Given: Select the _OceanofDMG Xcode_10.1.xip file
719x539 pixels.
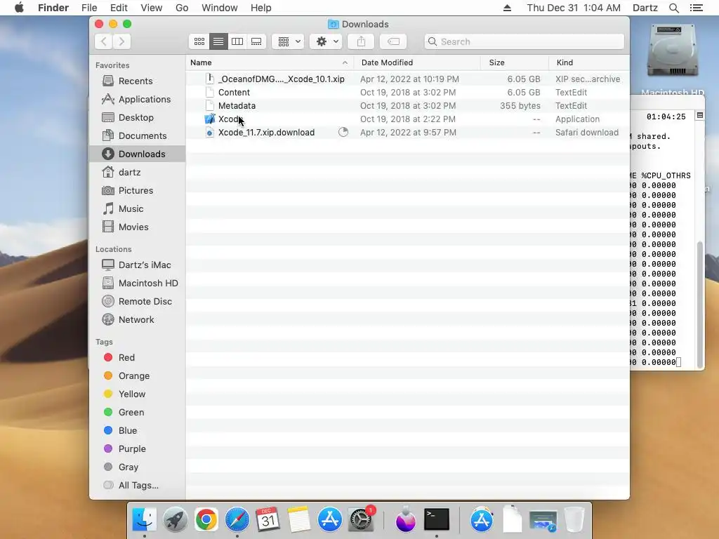Looking at the screenshot, I should [x=408, y=79].
